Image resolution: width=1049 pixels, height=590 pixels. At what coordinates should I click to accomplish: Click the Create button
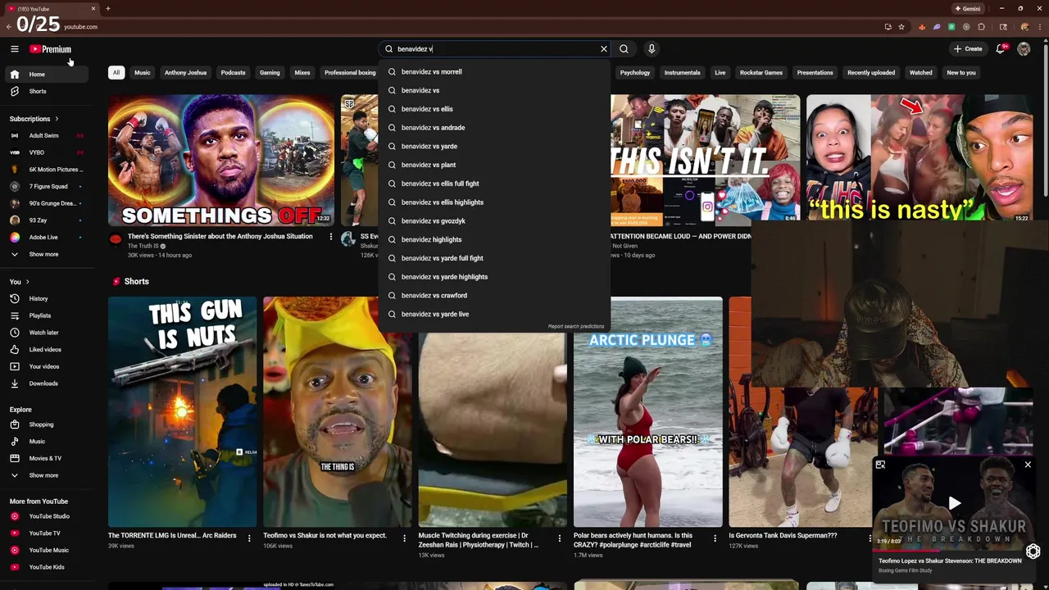(x=968, y=49)
